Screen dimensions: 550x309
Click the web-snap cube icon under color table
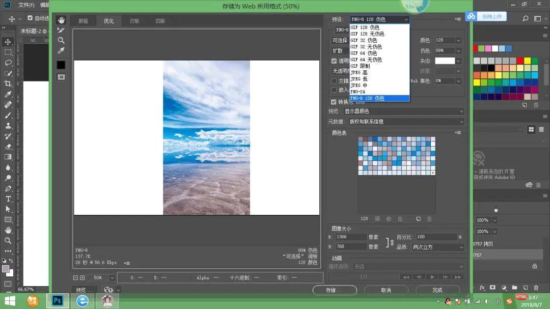pyautogui.click(x=389, y=219)
